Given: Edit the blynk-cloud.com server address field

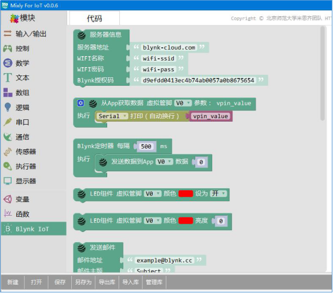Looking at the screenshot, I should (x=169, y=47).
